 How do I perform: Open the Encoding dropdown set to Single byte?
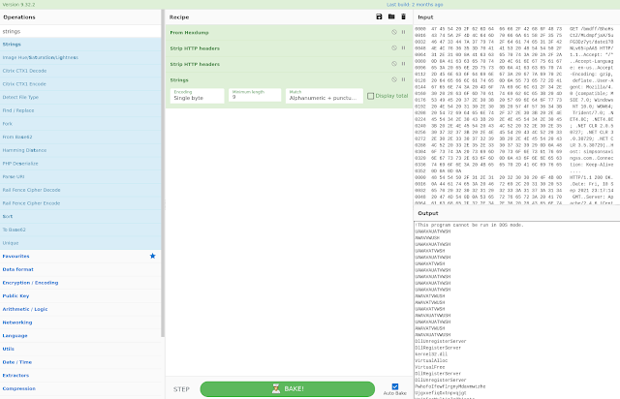click(x=197, y=96)
